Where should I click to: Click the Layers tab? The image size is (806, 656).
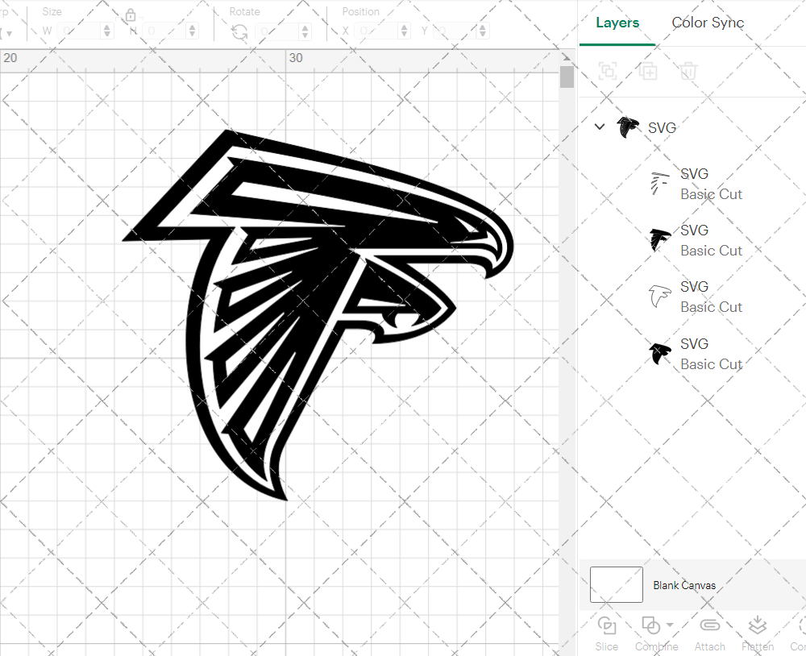click(617, 23)
